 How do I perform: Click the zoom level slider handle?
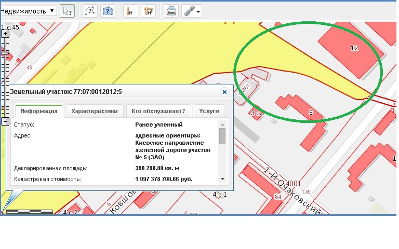[5, 53]
